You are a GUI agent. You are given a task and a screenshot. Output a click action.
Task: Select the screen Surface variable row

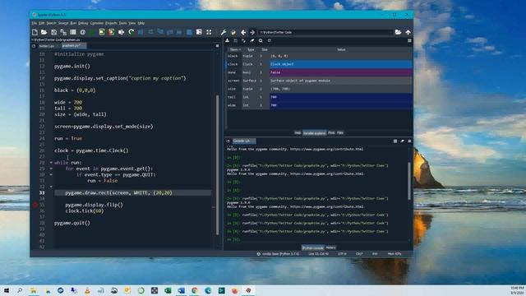point(320,81)
